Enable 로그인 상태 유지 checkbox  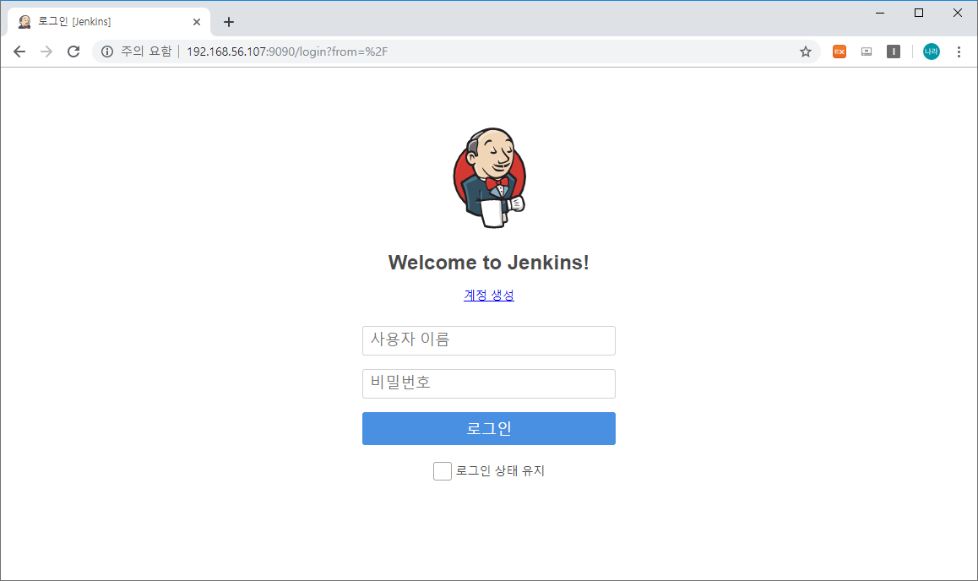pyautogui.click(x=443, y=470)
